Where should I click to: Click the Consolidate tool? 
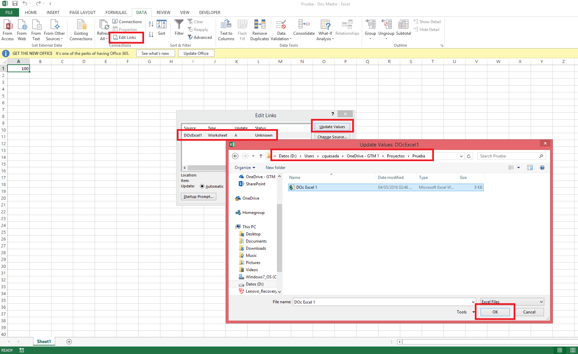304,28
